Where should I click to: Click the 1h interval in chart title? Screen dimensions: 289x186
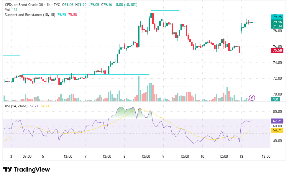click(x=48, y=5)
